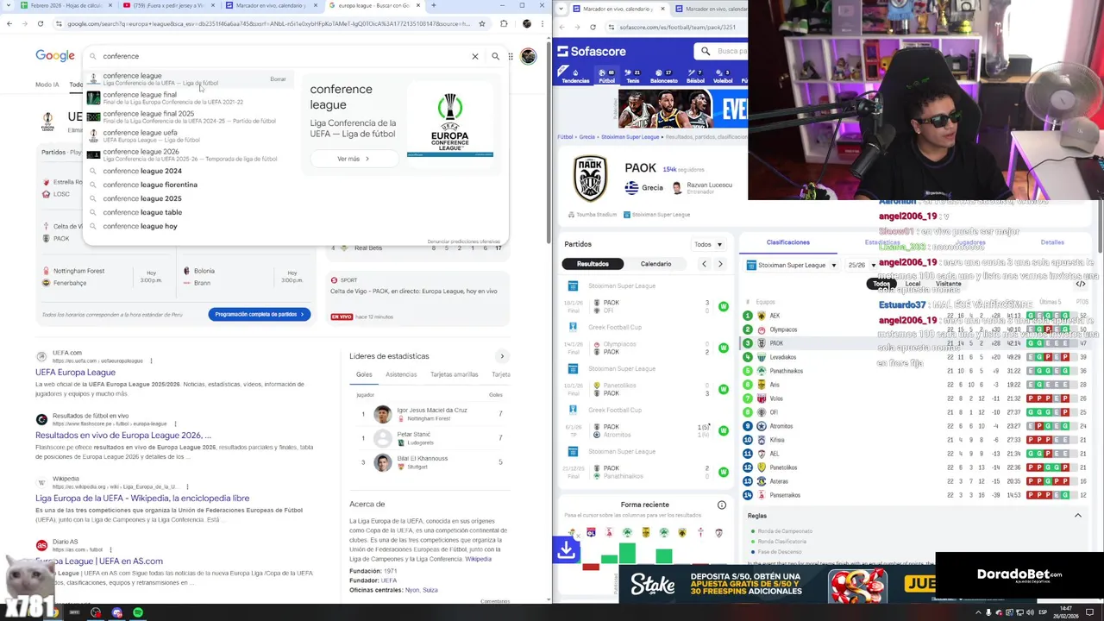Select the Calendario toggle in Partidos
The height and width of the screenshot is (621, 1104).
[655, 264]
